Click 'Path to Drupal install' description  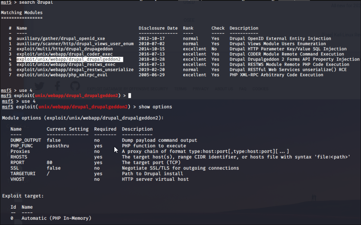[x=152, y=174]
